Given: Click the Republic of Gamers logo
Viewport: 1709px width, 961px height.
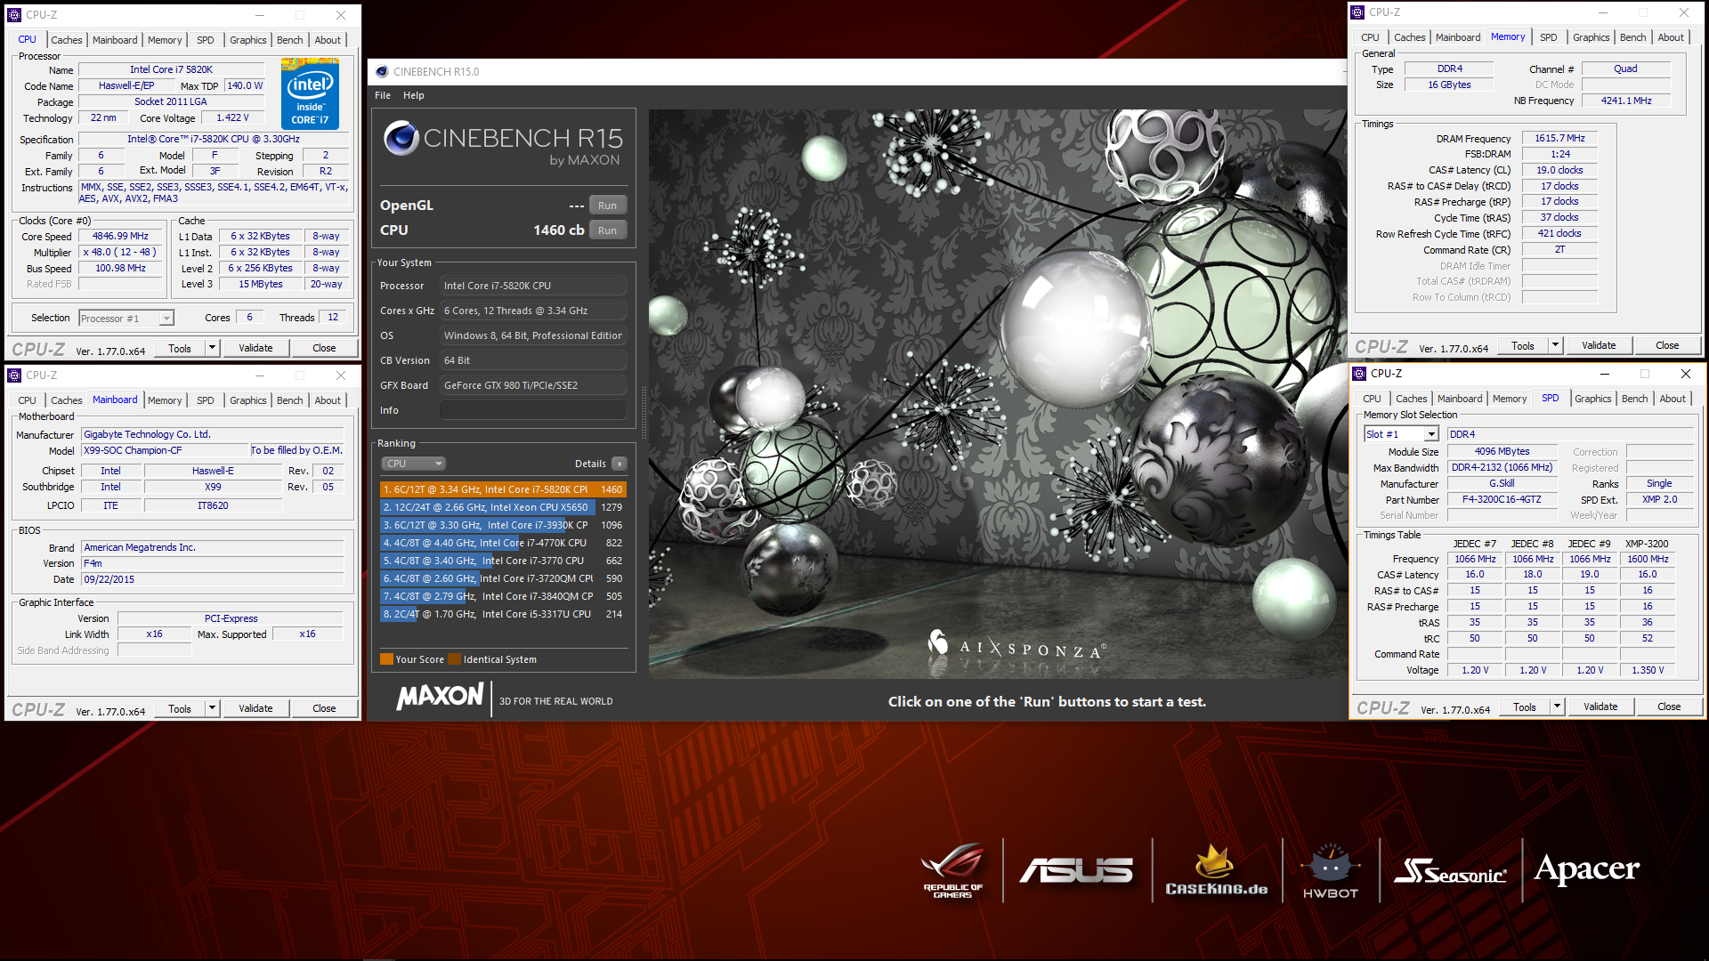Looking at the screenshot, I should [x=952, y=870].
